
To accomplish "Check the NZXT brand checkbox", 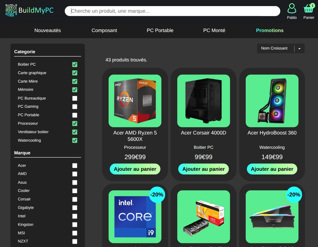I will [x=75, y=241].
